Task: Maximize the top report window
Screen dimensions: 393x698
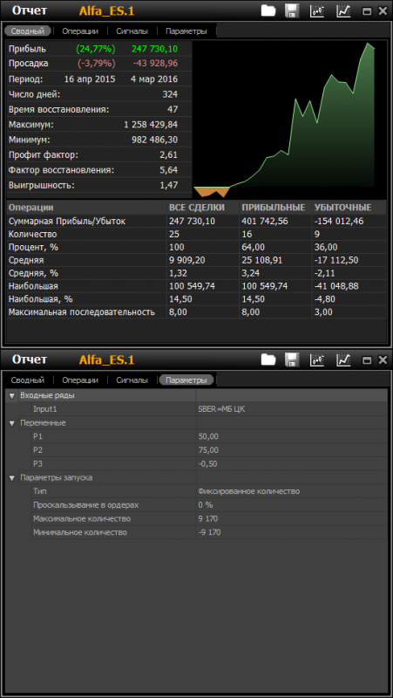Action: [367, 11]
